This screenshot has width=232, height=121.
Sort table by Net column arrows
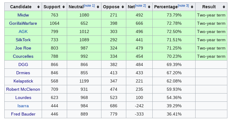pyautogui.click(x=149, y=7)
